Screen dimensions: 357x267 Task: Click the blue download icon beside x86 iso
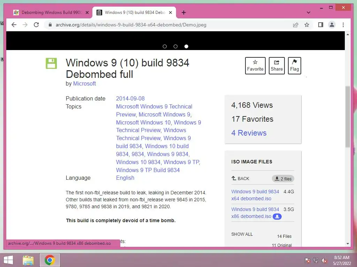pyautogui.click(x=277, y=217)
